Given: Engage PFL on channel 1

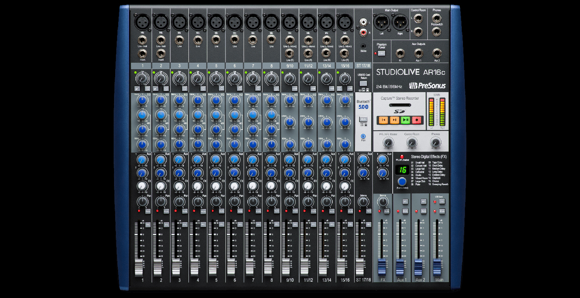Looking at the screenshot, I should click(x=148, y=224).
